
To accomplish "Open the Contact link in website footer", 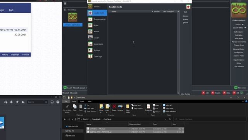I will [26, 54].
